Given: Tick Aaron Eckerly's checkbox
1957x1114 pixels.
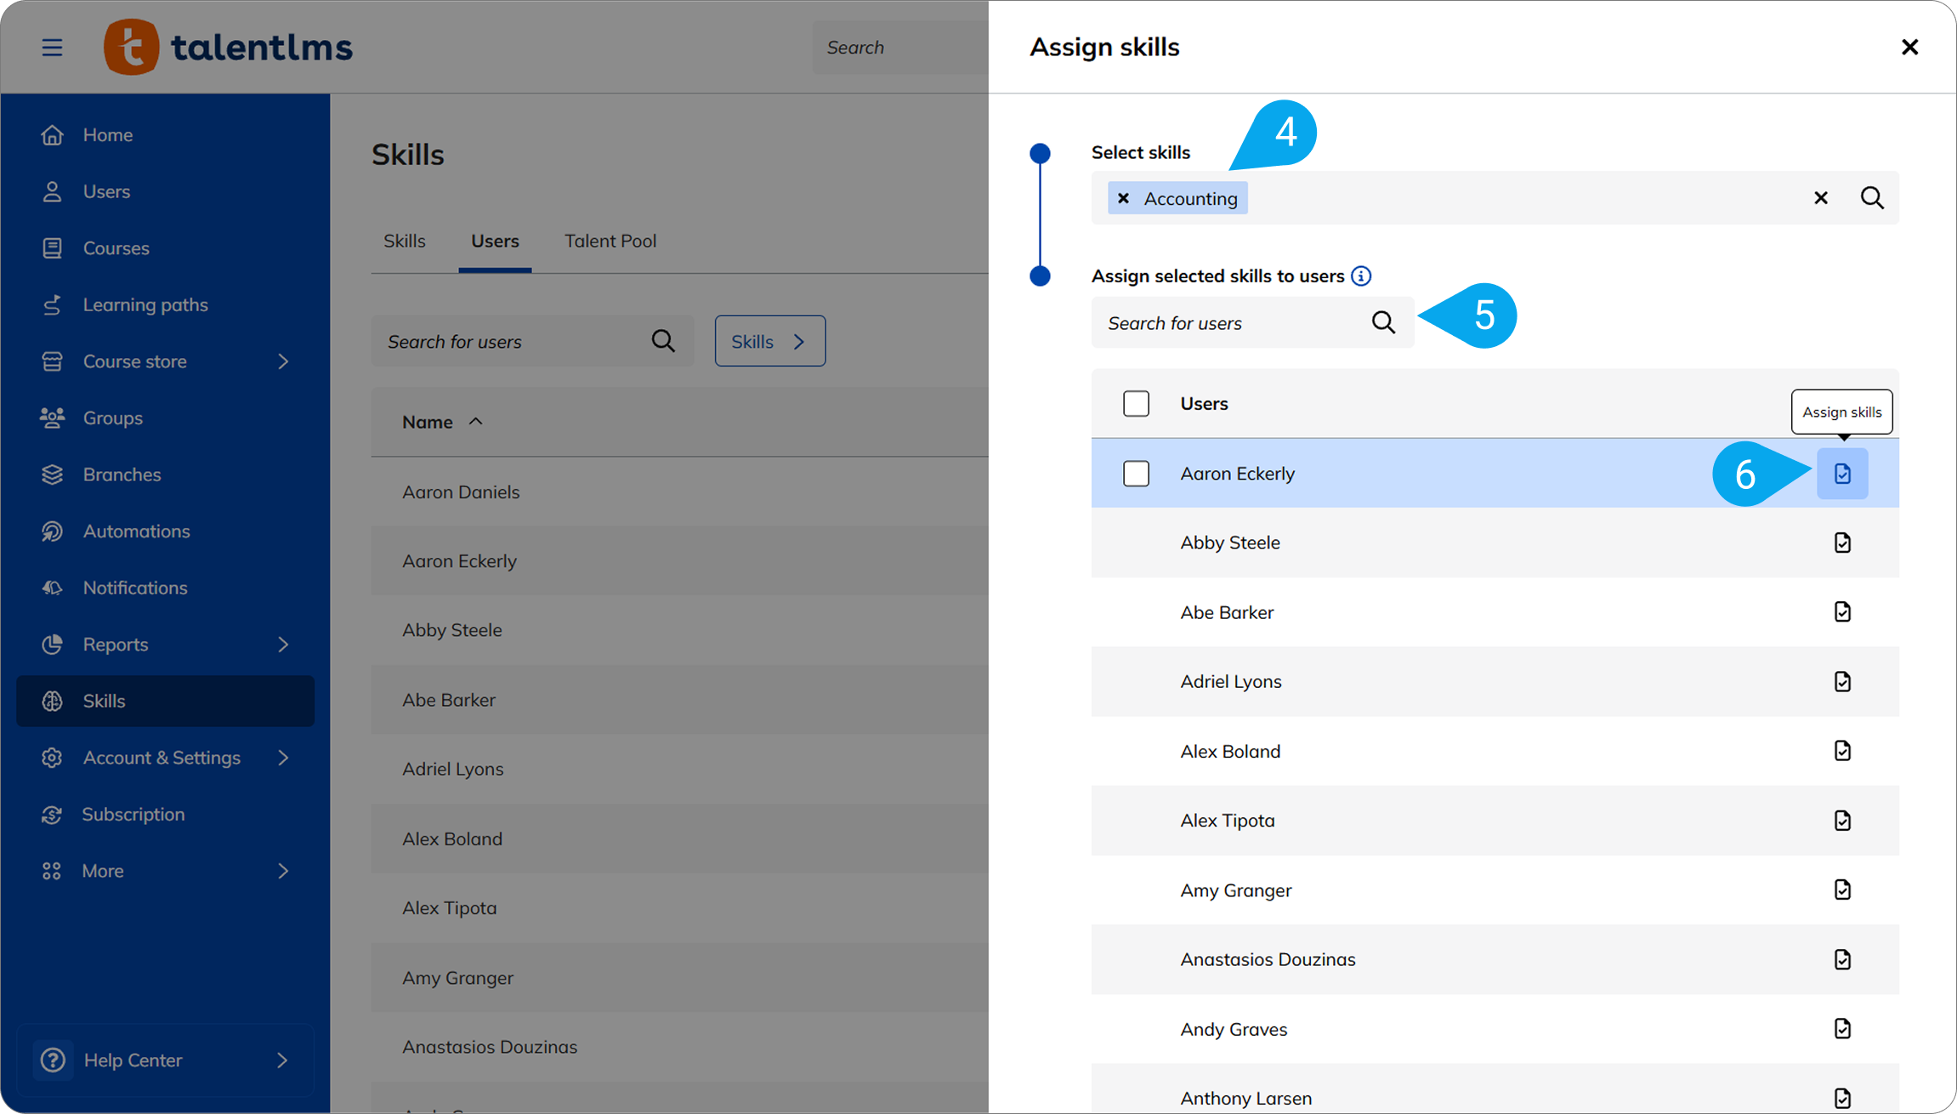Looking at the screenshot, I should [x=1136, y=474].
